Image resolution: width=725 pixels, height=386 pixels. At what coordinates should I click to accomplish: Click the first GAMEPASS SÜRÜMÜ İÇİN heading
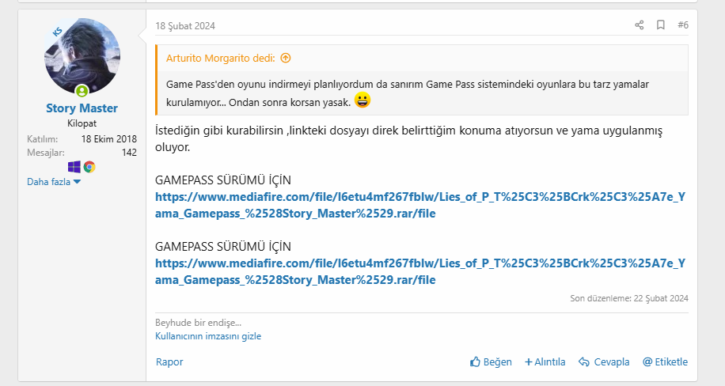point(223,180)
